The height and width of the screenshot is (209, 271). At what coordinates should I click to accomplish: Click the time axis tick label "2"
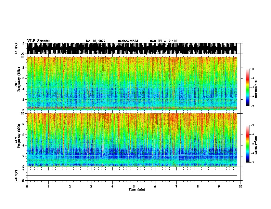[70, 186]
